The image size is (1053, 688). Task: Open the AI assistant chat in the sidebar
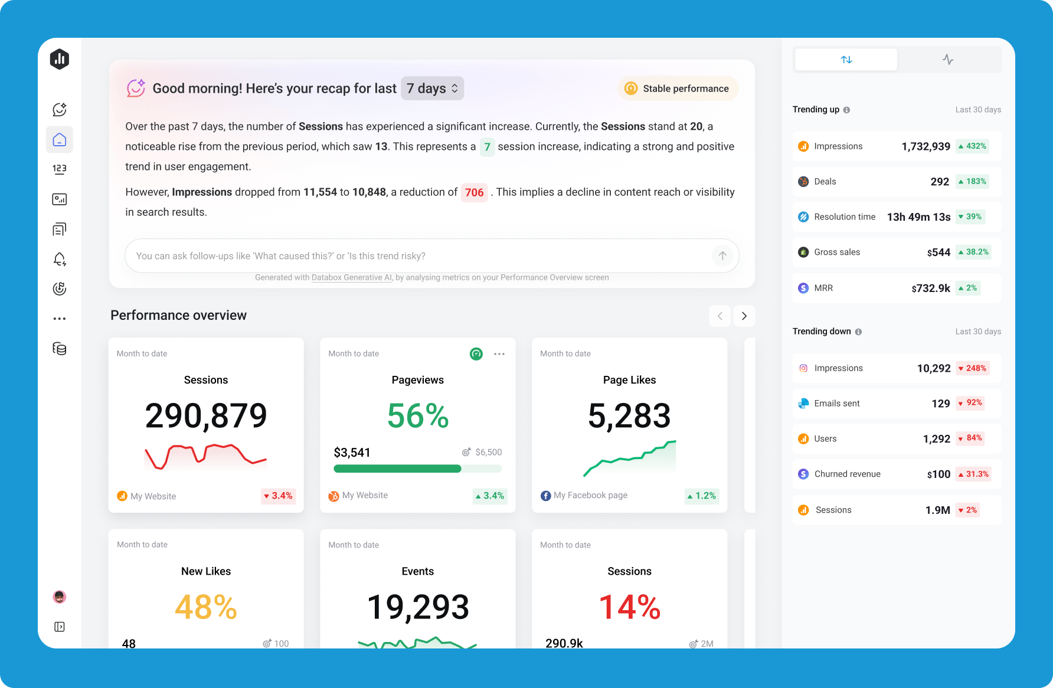tap(59, 109)
